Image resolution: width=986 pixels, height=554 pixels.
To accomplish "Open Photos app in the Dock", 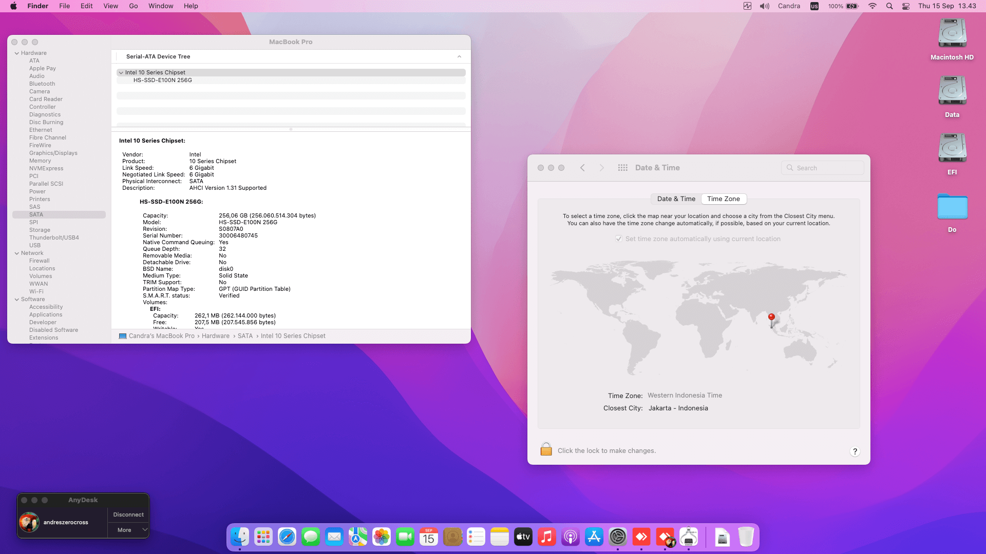I will click(382, 537).
